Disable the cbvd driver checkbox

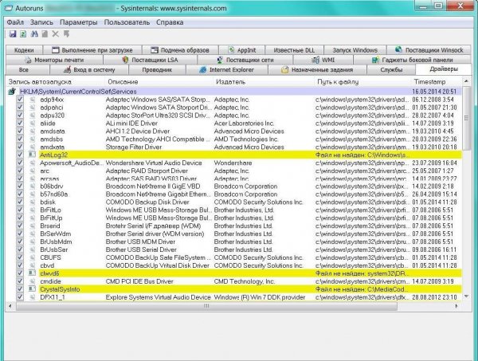point(20,265)
